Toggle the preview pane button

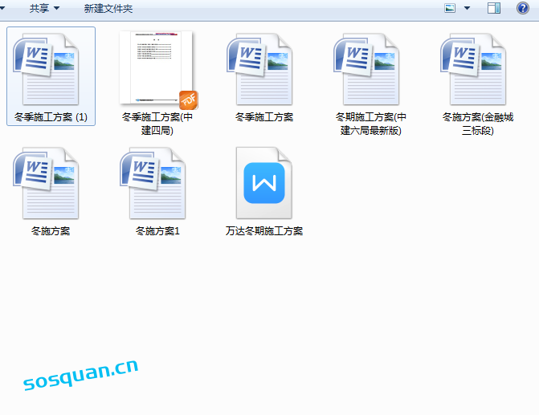pos(494,8)
